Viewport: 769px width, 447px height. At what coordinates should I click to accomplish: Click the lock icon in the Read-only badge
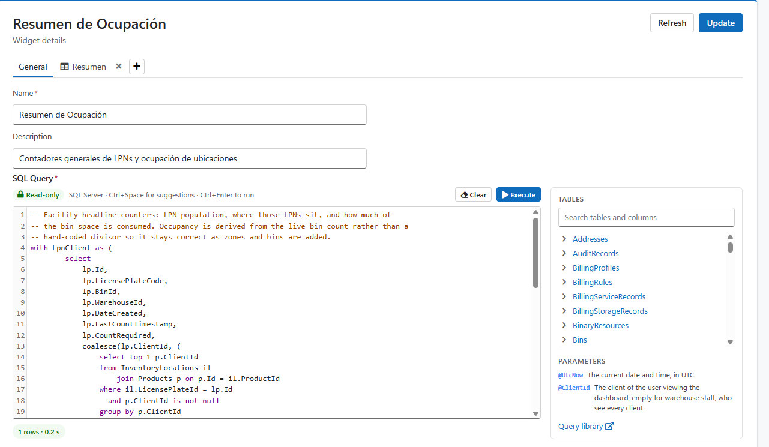point(20,195)
